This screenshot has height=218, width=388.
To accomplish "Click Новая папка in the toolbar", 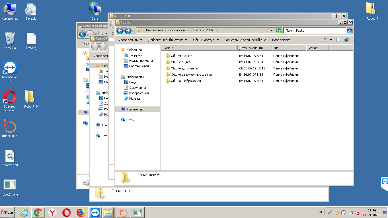I will 281,40.
